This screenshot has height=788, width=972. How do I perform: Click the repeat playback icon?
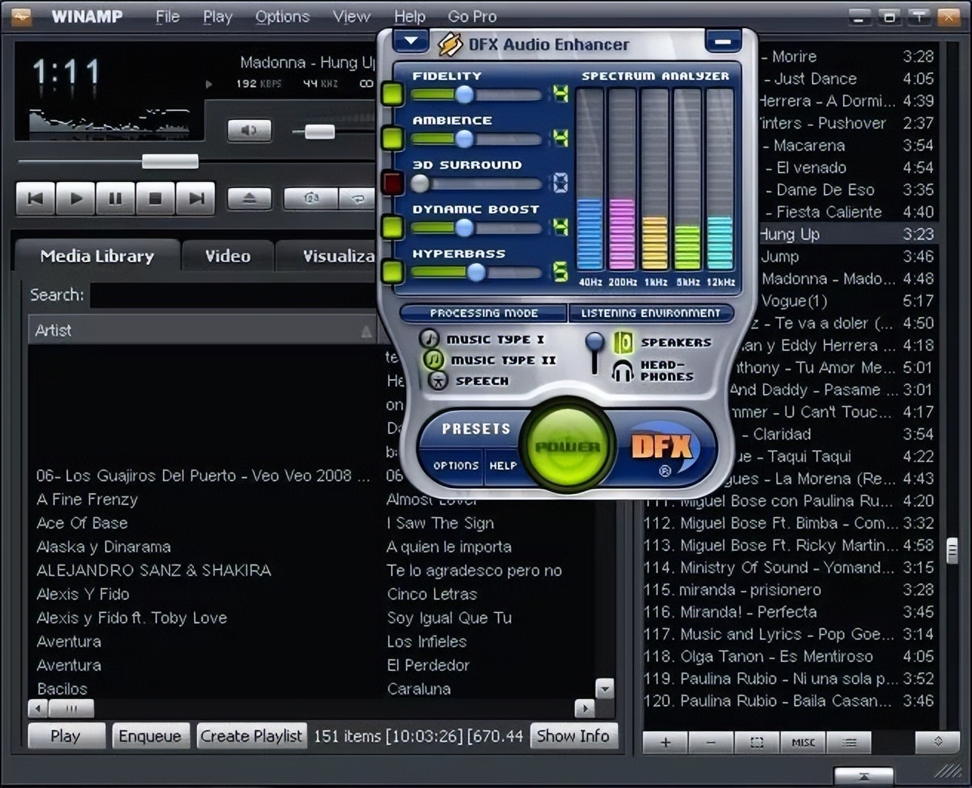(358, 198)
